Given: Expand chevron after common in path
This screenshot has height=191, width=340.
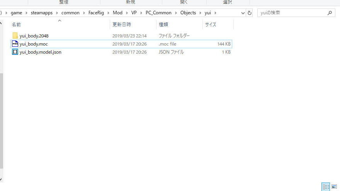Looking at the screenshot, I should click(84, 13).
